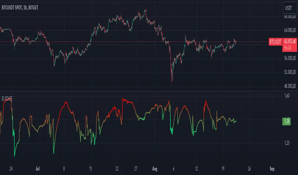Image resolution: width=298 pixels, height=175 pixels.
Task: Click the 24 date label on time axis
Action: click(11, 169)
